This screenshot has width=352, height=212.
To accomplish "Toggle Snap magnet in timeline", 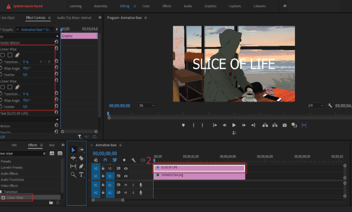I will coord(105,160).
